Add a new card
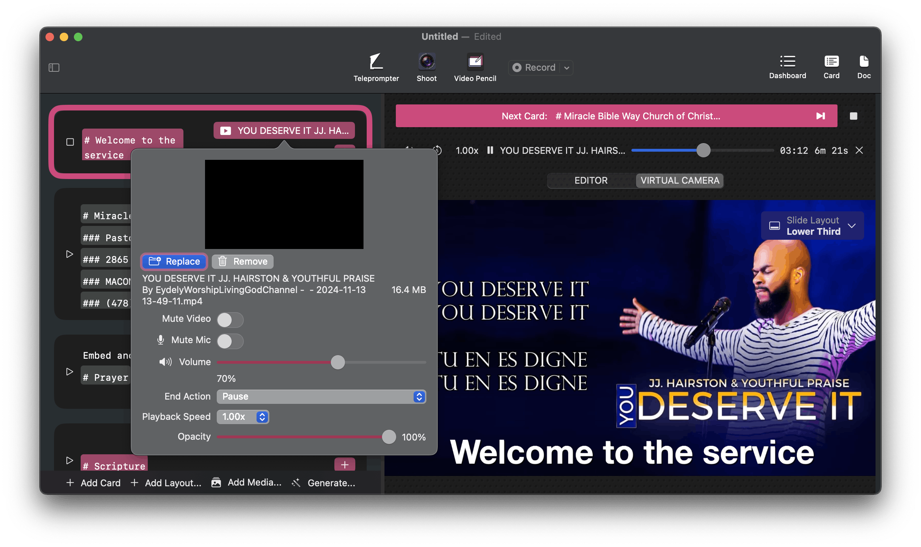 93,482
